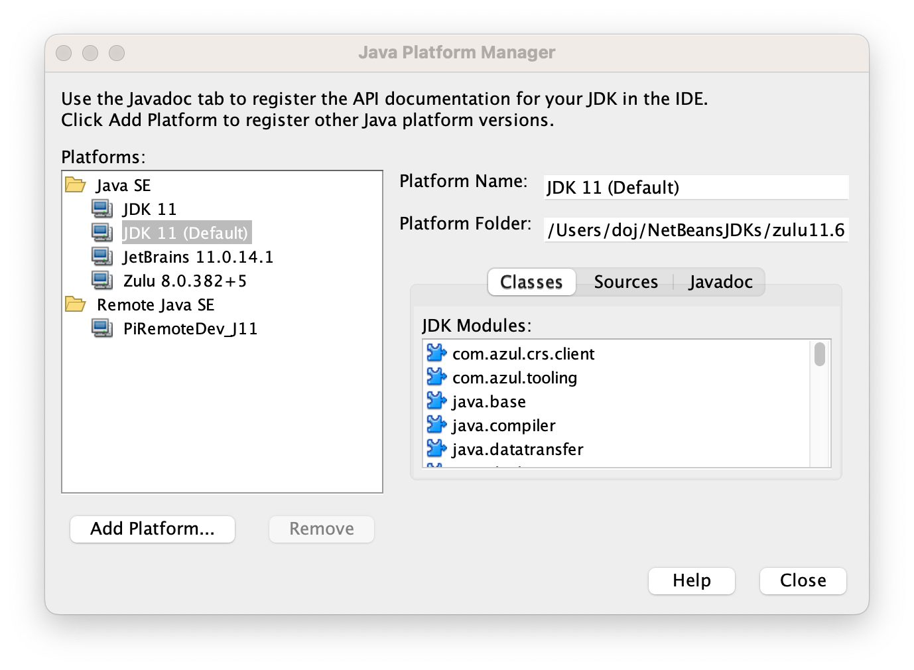Click the JDK 11 computer icon
This screenshot has height=670, width=914.
[x=101, y=208]
